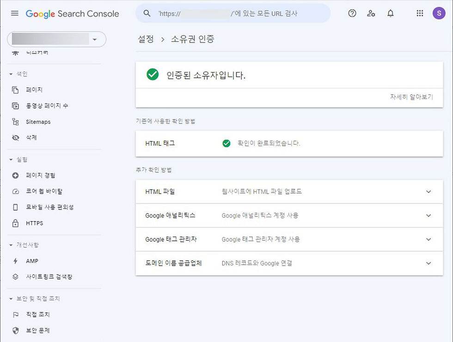Collapse the 보안 및 직접 조치 section

[11, 299]
